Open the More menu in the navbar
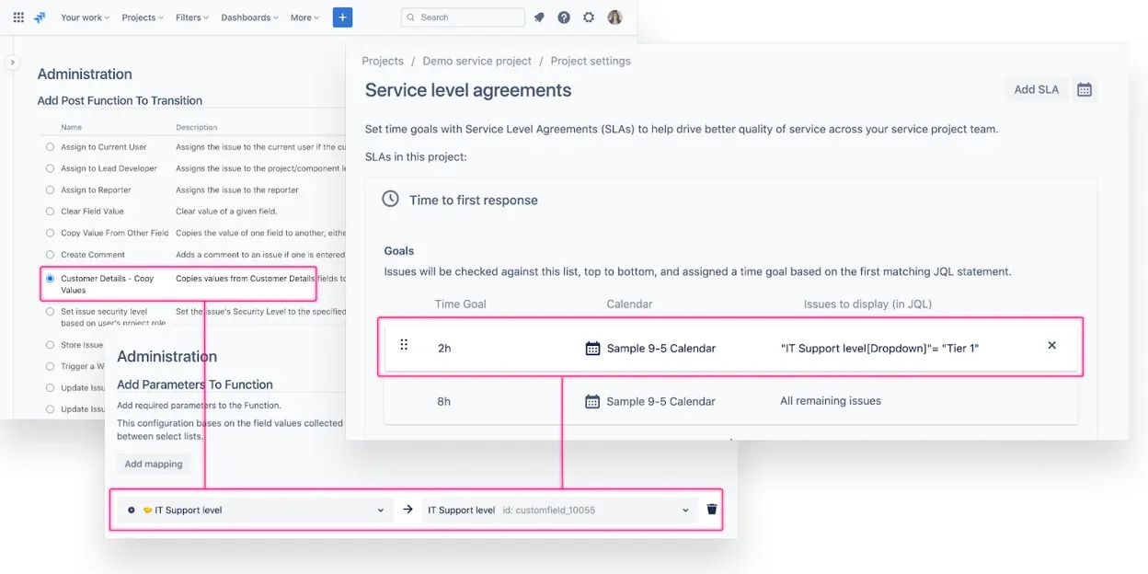The height and width of the screenshot is (574, 1148). (304, 17)
